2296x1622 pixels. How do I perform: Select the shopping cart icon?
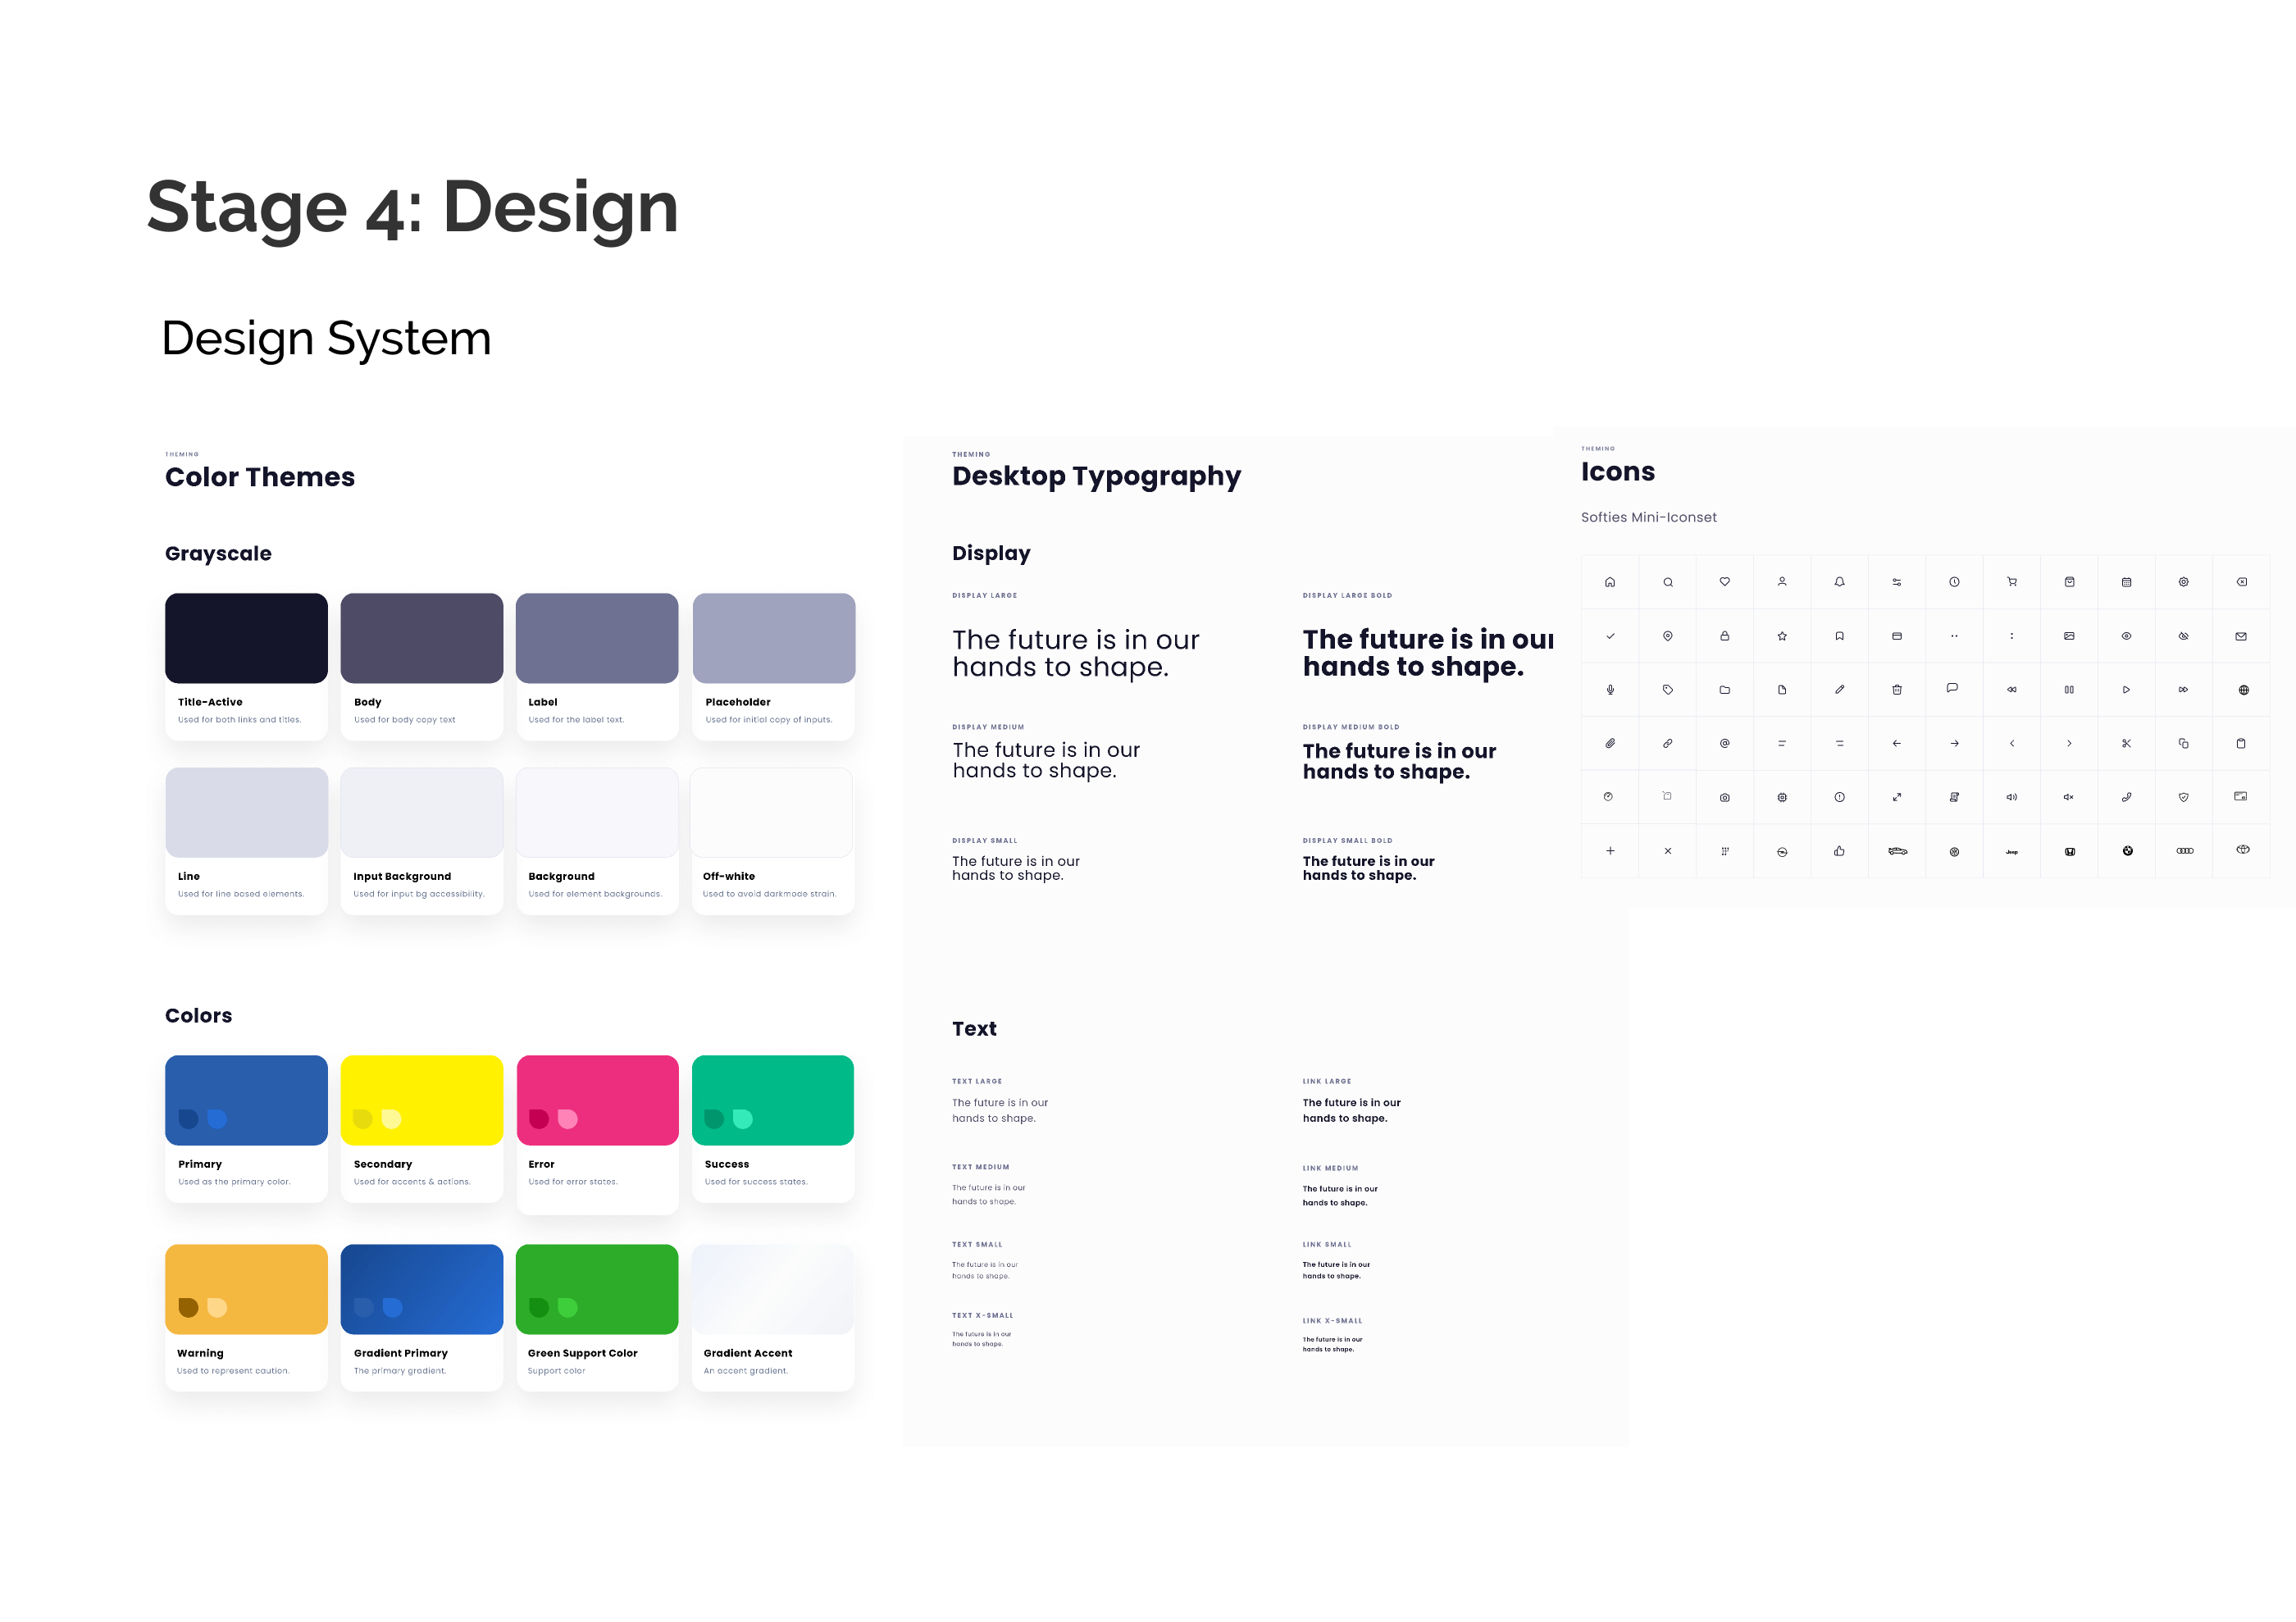tap(2012, 582)
